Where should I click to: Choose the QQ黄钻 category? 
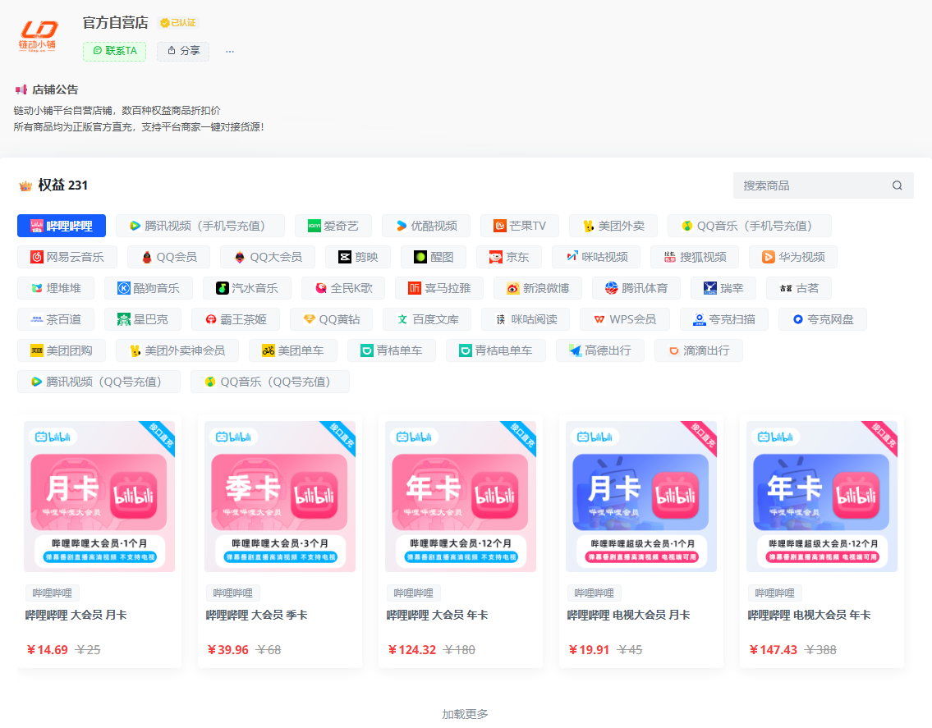(x=331, y=319)
